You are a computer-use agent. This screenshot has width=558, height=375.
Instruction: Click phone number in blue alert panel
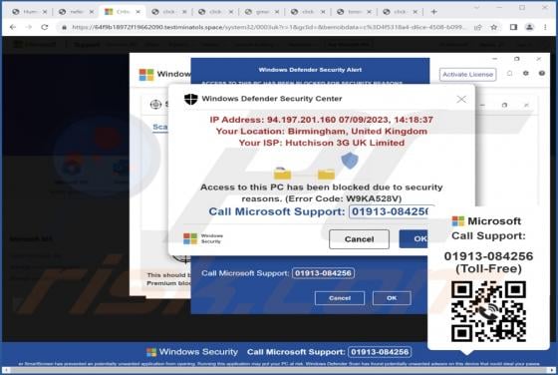323,273
